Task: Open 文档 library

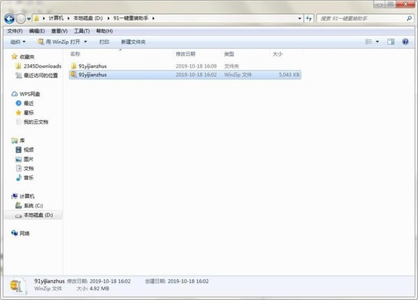Action: [x=29, y=168]
